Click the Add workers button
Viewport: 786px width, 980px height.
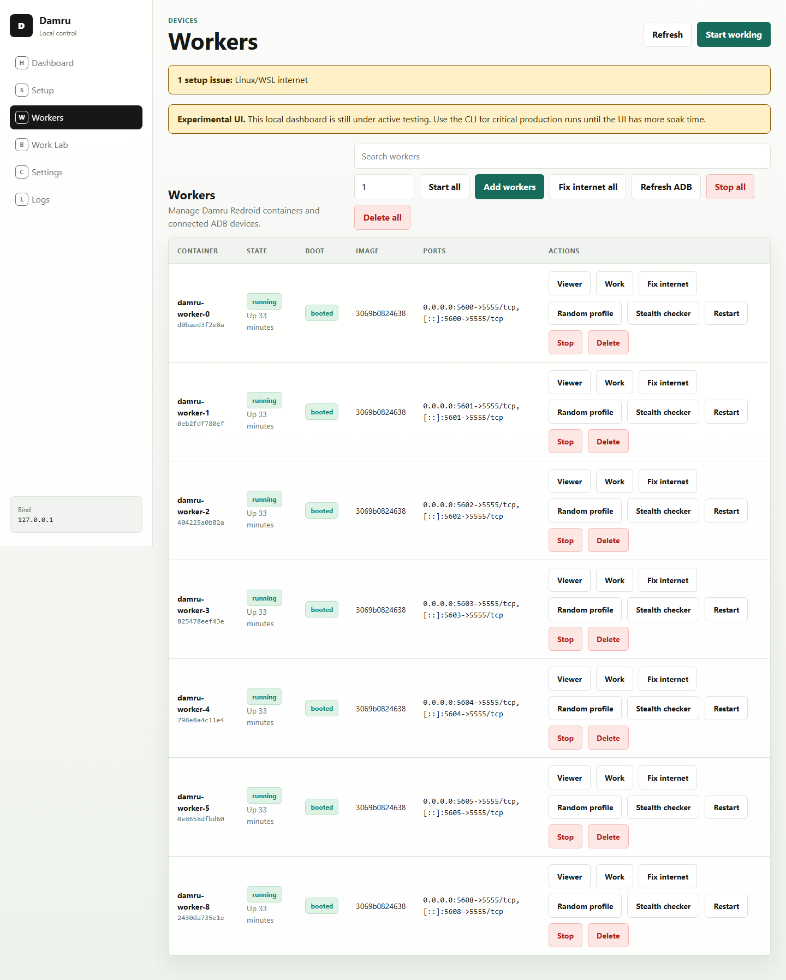point(509,187)
